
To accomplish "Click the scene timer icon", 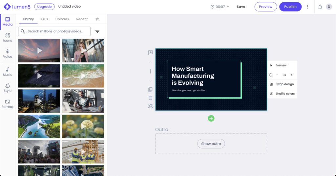I will (271, 75).
